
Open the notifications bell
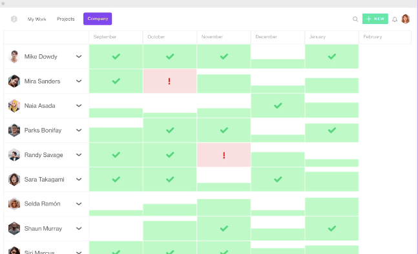[395, 19]
